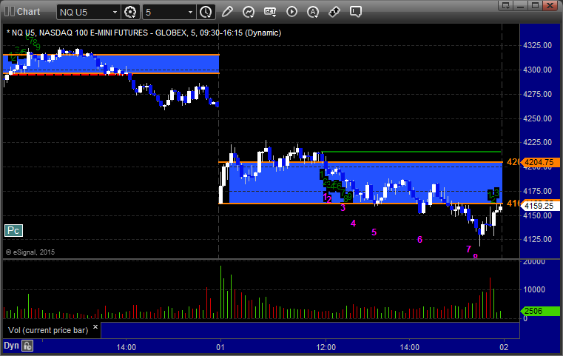Click the 4125.00 price axis label
The height and width of the screenshot is (356, 563).
click(538, 239)
